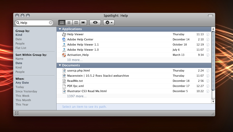Screen dimensions: 233x132
Task: Click the ReadMe.txt file icon
Action: (64, 81)
